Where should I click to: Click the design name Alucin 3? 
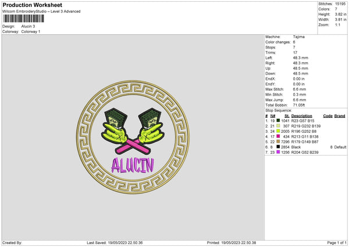(x=28, y=26)
